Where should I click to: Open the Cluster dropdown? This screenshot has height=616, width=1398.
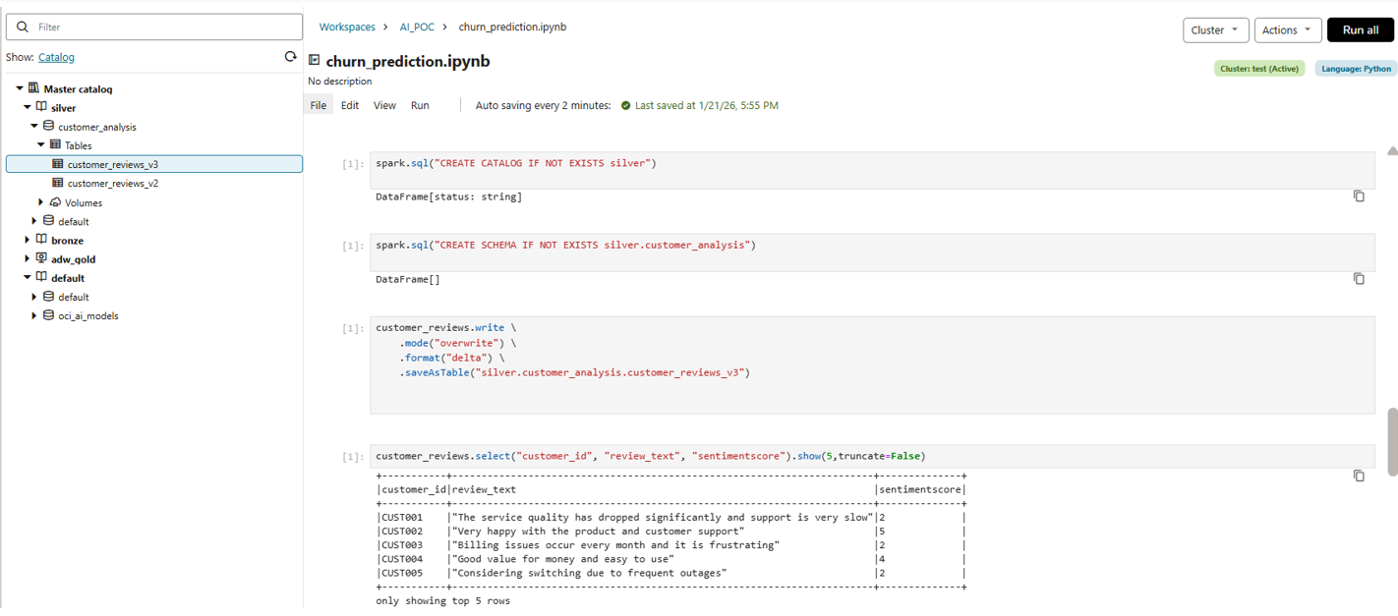[1215, 30]
